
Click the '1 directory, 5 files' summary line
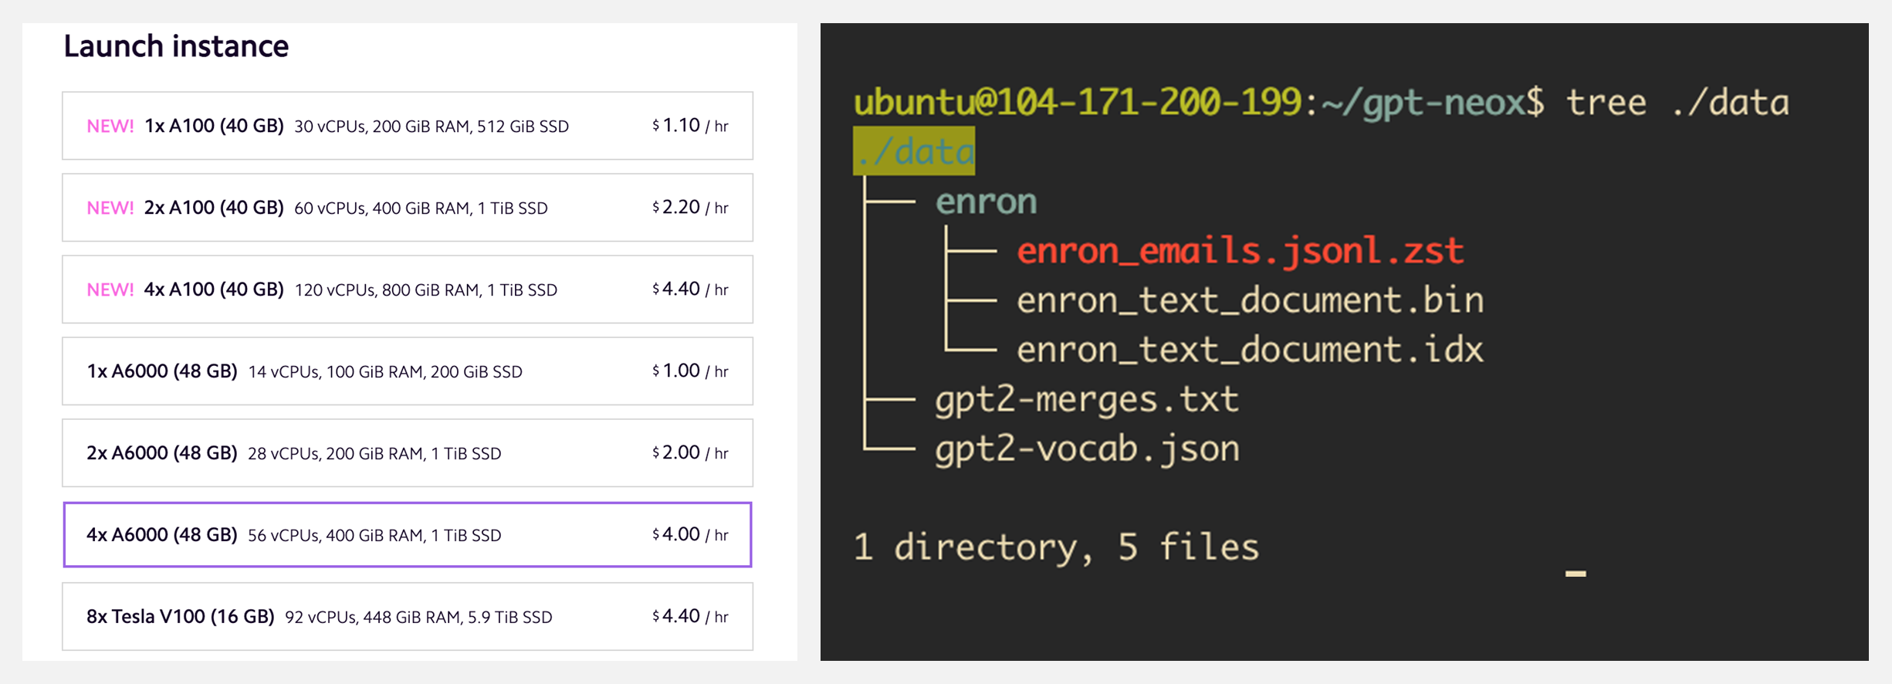pos(1056,547)
